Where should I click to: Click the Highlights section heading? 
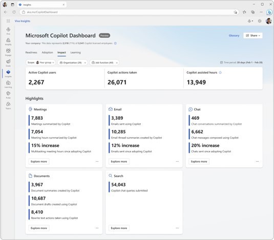point(34,98)
